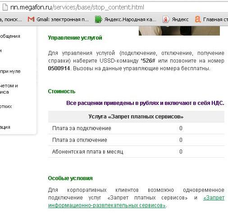This screenshot has width=228, height=213.
Task: Click the «Управление услугой» heading
Action: 75,38
